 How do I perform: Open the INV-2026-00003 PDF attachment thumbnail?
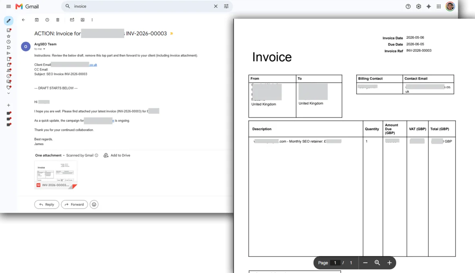tap(56, 175)
